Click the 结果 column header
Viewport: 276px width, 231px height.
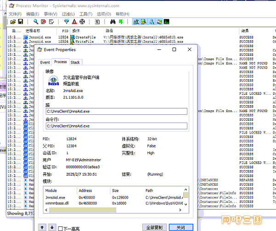pos(256,31)
